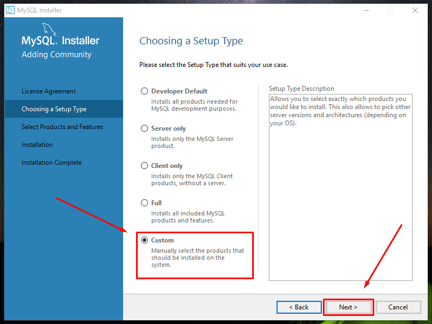The width and height of the screenshot is (432, 324).
Task: Click 'Installs all included MySQL' description text
Action: 188,217
